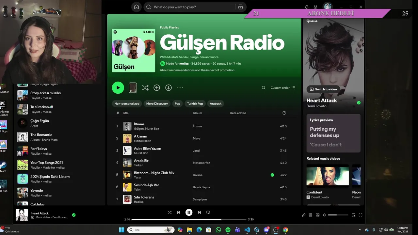The height and width of the screenshot is (235, 418).
Task: Open Demi Lovato under Heart Attack title
Action: 316,106
